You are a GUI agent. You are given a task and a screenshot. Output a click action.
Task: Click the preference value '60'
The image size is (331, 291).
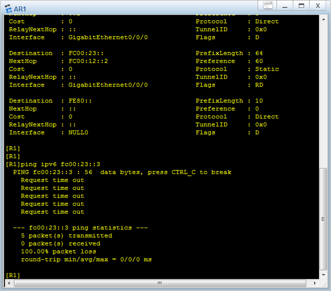[x=259, y=61]
